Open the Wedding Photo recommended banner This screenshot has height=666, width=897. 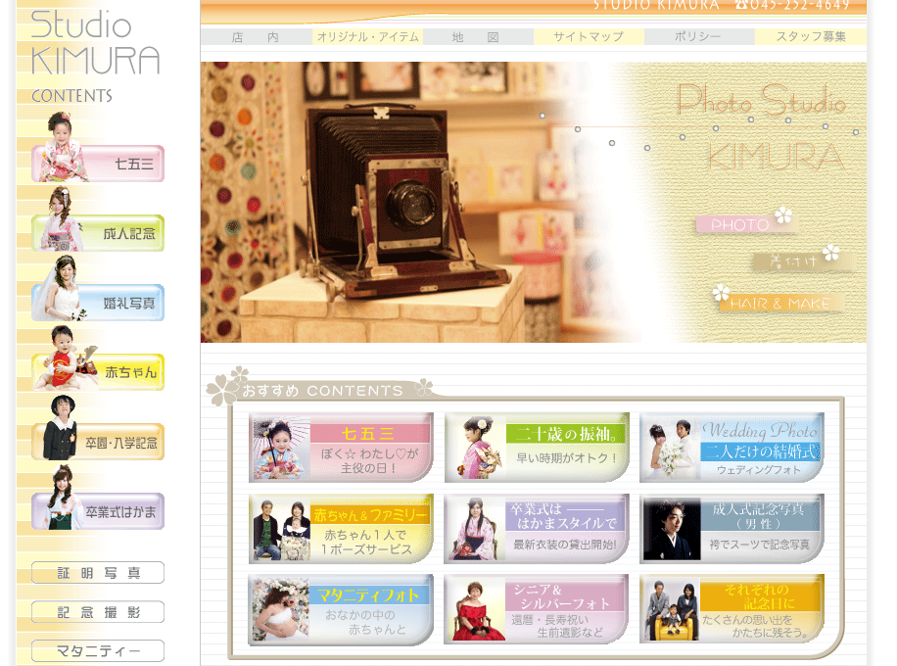732,447
